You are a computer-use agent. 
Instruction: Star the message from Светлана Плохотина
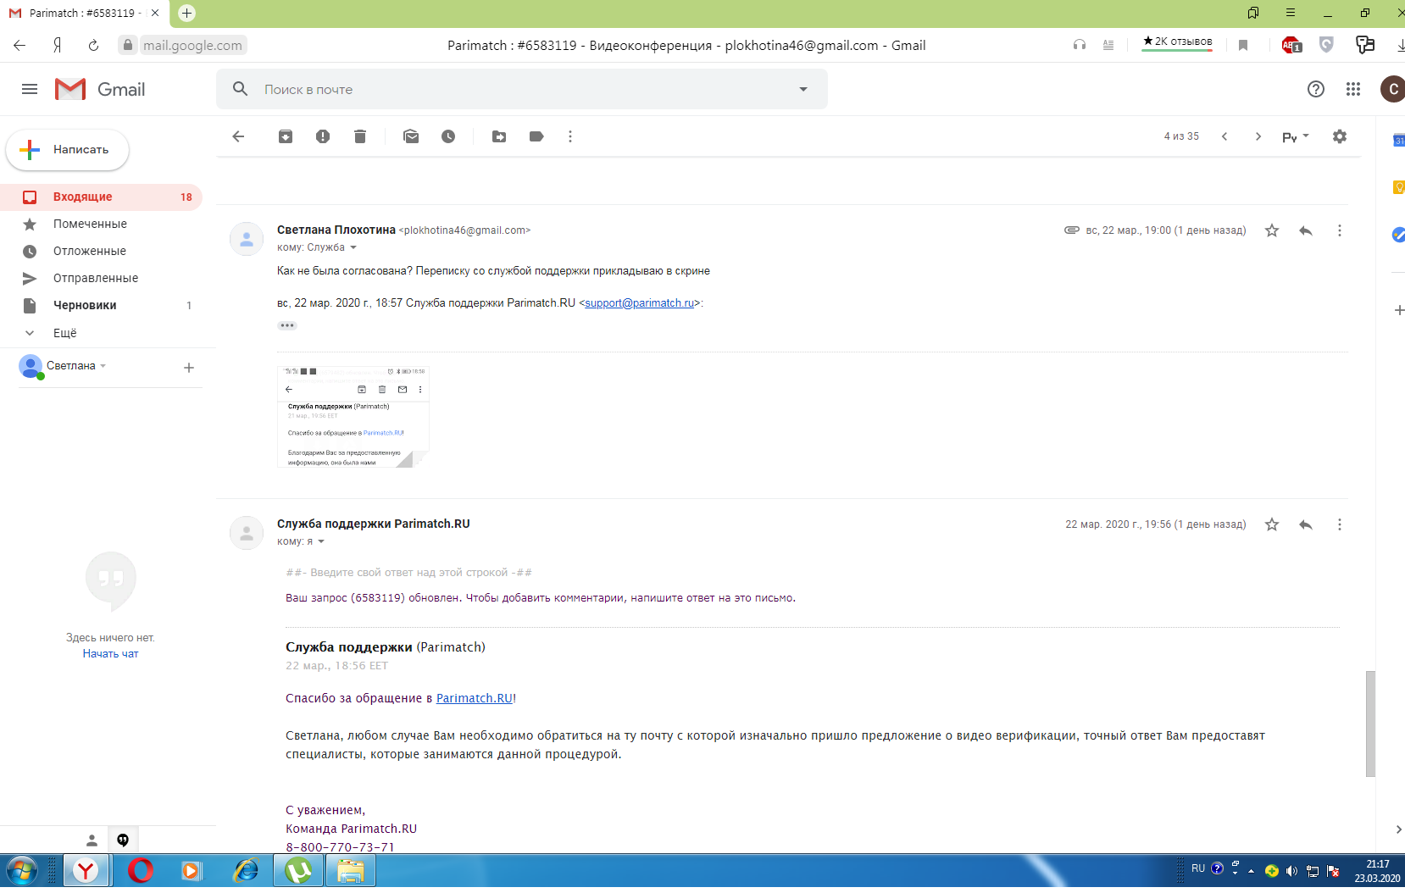tap(1272, 230)
